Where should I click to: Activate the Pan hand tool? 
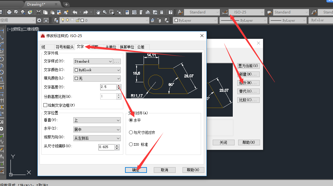click(x=98, y=12)
